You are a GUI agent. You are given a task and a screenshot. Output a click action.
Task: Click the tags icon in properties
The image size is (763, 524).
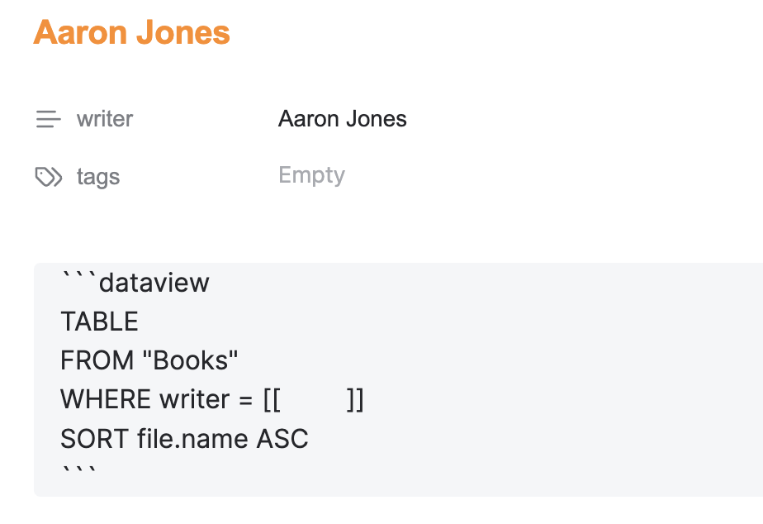click(49, 177)
